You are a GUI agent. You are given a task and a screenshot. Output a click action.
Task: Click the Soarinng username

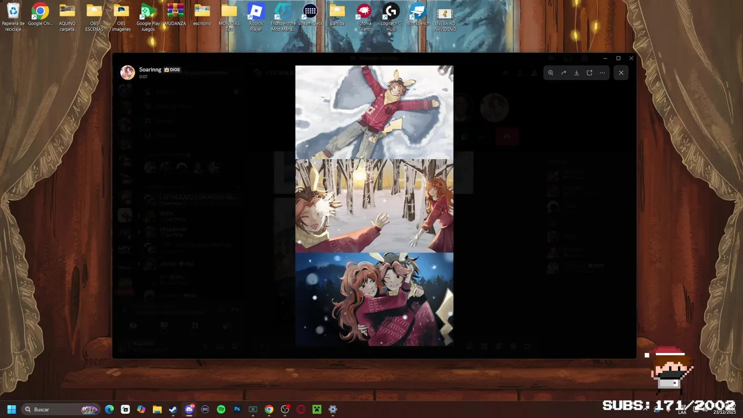(150, 70)
